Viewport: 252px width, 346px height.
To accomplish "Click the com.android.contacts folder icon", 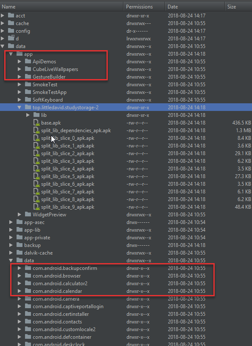I will pyautogui.click(x=28, y=321).
